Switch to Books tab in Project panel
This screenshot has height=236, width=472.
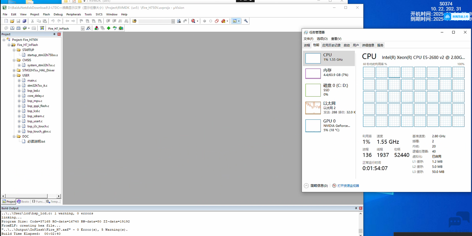23,202
